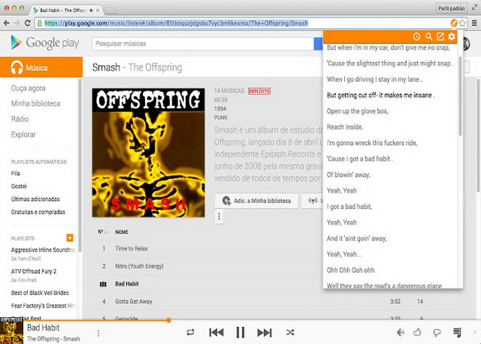This screenshot has width=481, height=344.
Task: Click in the Pesquisar músicas search field
Action: [203, 43]
